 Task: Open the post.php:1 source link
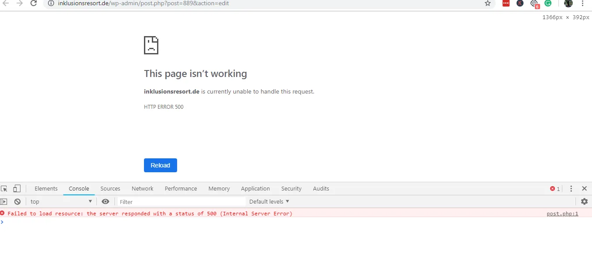click(562, 214)
